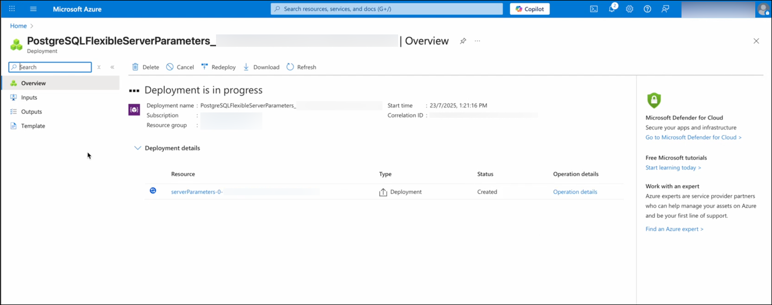Click the serverParameters sync status icon

(x=153, y=191)
